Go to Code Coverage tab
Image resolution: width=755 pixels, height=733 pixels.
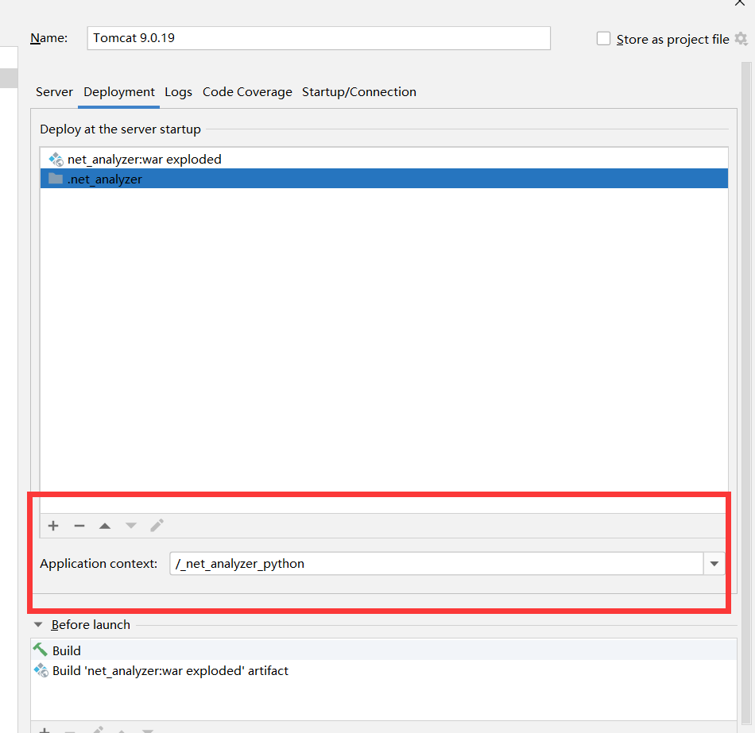point(247,92)
